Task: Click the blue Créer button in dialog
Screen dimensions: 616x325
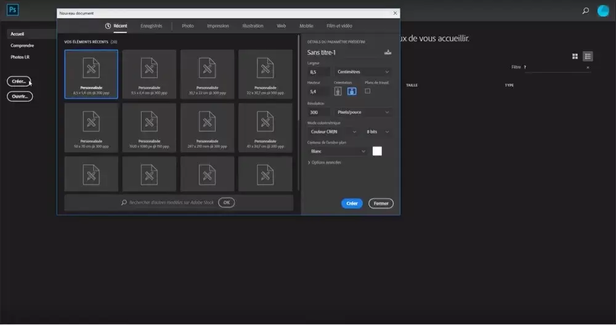Action: (352, 203)
